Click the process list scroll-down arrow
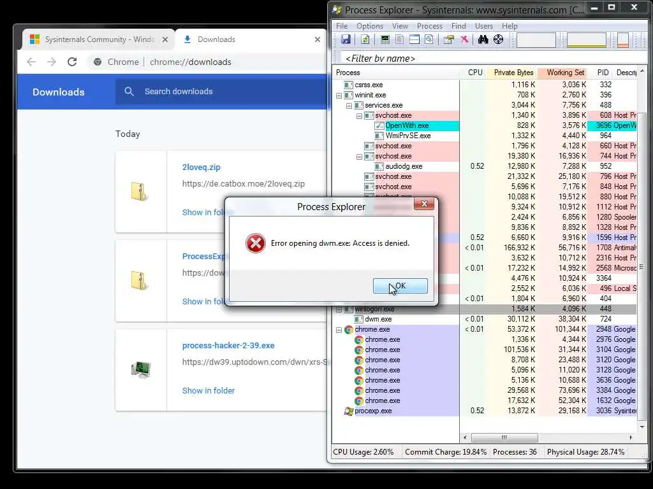Viewport: 653px width, 489px height. coord(642,427)
